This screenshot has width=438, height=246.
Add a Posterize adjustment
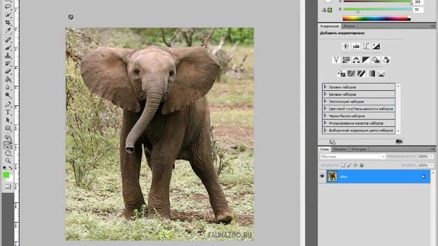click(351, 74)
